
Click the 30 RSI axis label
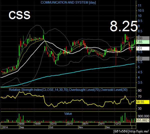point(140,109)
